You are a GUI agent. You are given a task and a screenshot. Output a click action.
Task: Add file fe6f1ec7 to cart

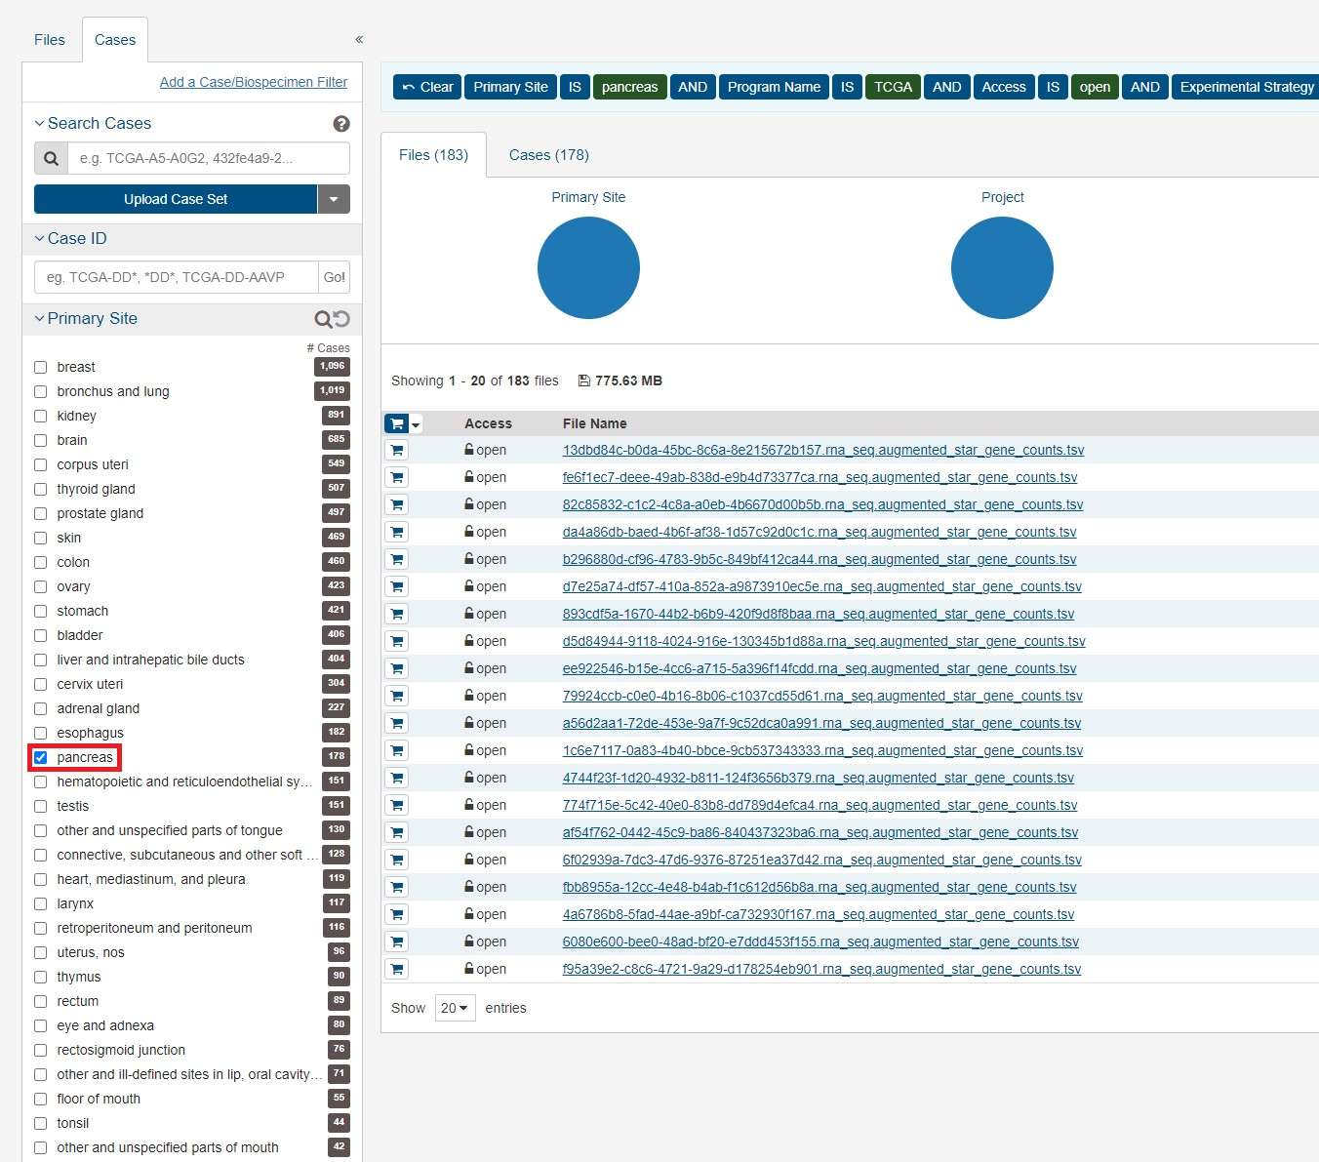pos(396,477)
